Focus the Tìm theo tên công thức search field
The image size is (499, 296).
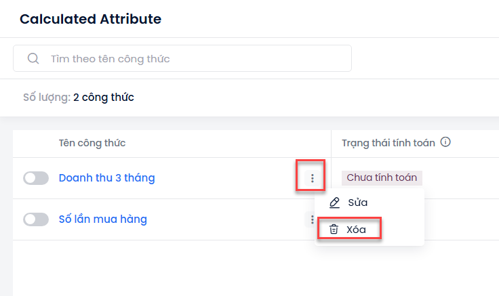[x=182, y=58]
